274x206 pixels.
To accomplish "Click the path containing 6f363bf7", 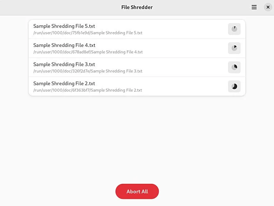I will (x=88, y=90).
